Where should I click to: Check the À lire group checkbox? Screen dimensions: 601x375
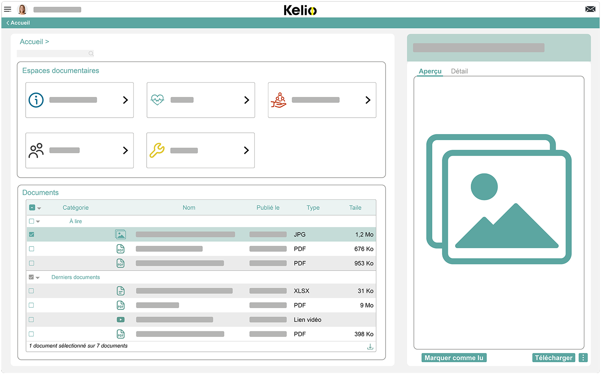click(x=31, y=221)
